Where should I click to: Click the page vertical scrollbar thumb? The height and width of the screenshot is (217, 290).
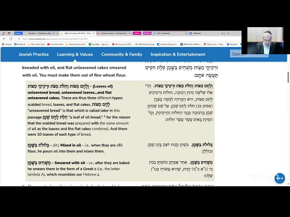pos(288,77)
